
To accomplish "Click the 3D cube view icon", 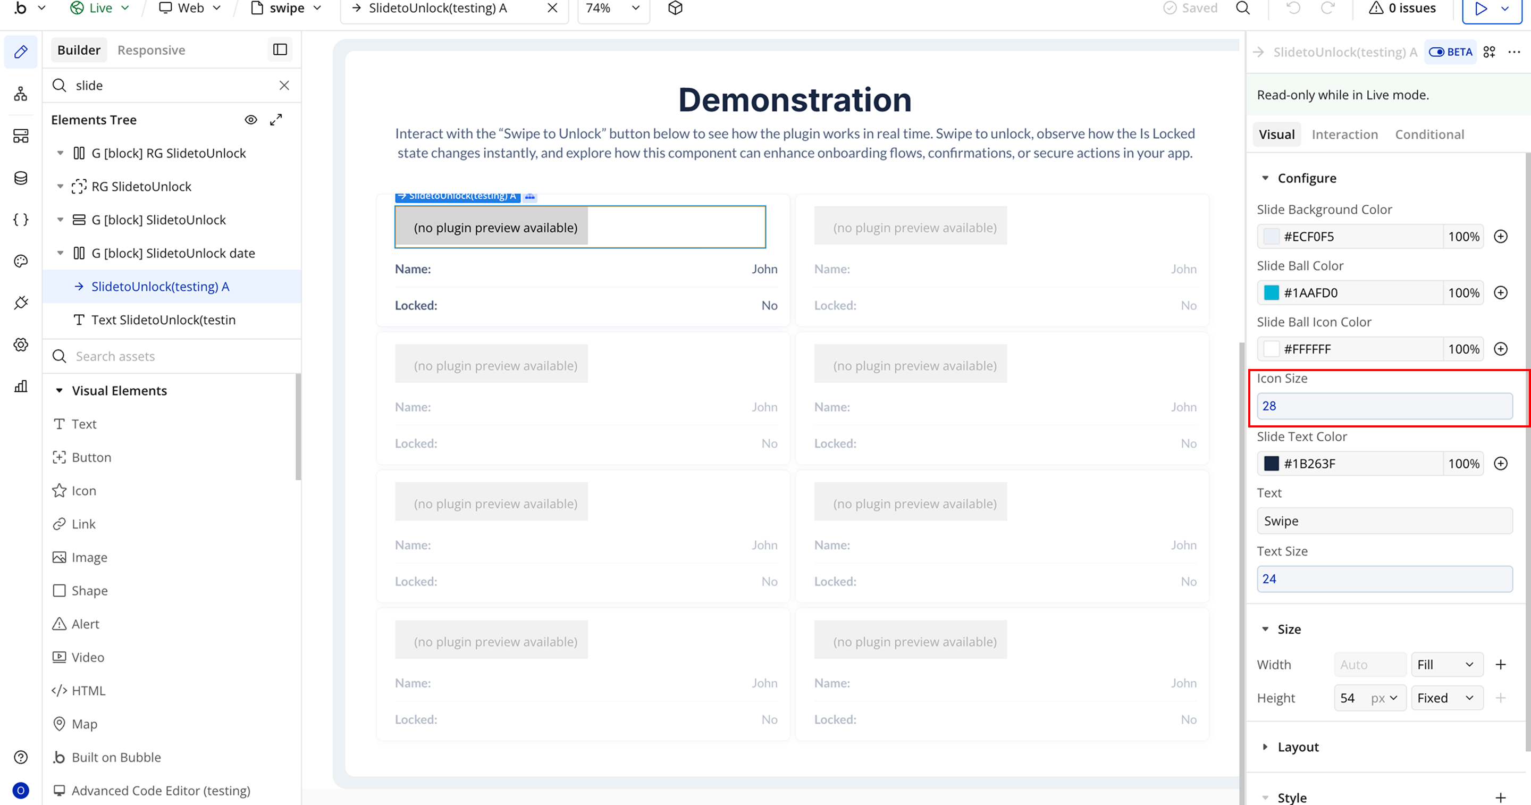I will [675, 9].
